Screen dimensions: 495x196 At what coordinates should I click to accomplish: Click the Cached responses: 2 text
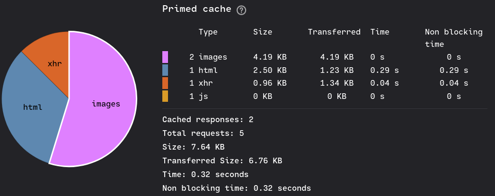[x=208, y=120]
